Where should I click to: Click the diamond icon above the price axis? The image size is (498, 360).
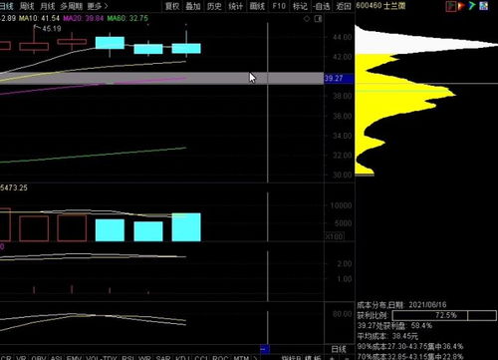[x=307, y=19]
